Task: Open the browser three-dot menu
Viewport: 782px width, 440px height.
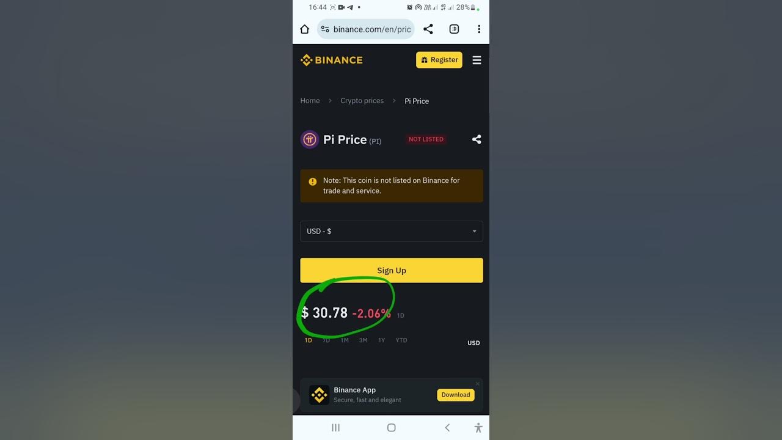Action: pyautogui.click(x=479, y=29)
